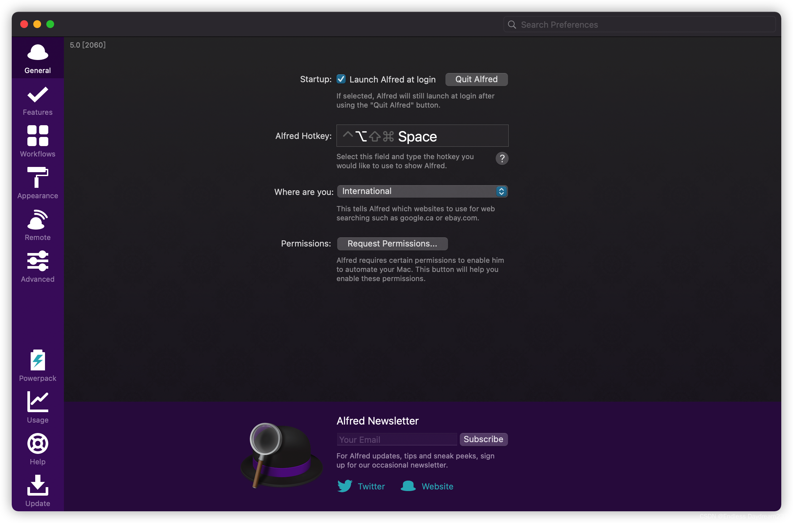Click the Update download icon

38,491
